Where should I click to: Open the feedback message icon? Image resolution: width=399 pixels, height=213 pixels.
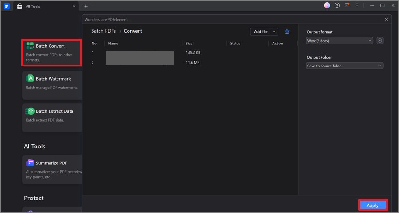[347, 5]
